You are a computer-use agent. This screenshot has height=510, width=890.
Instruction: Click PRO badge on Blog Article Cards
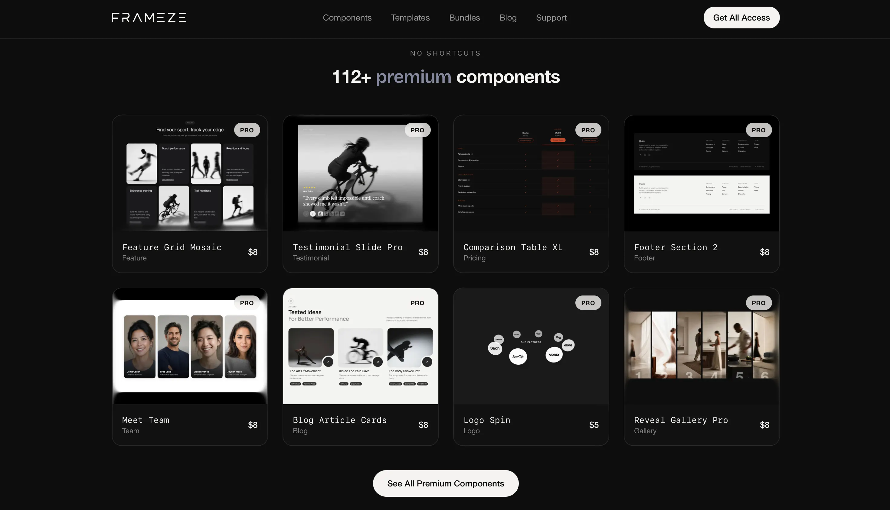tap(417, 303)
